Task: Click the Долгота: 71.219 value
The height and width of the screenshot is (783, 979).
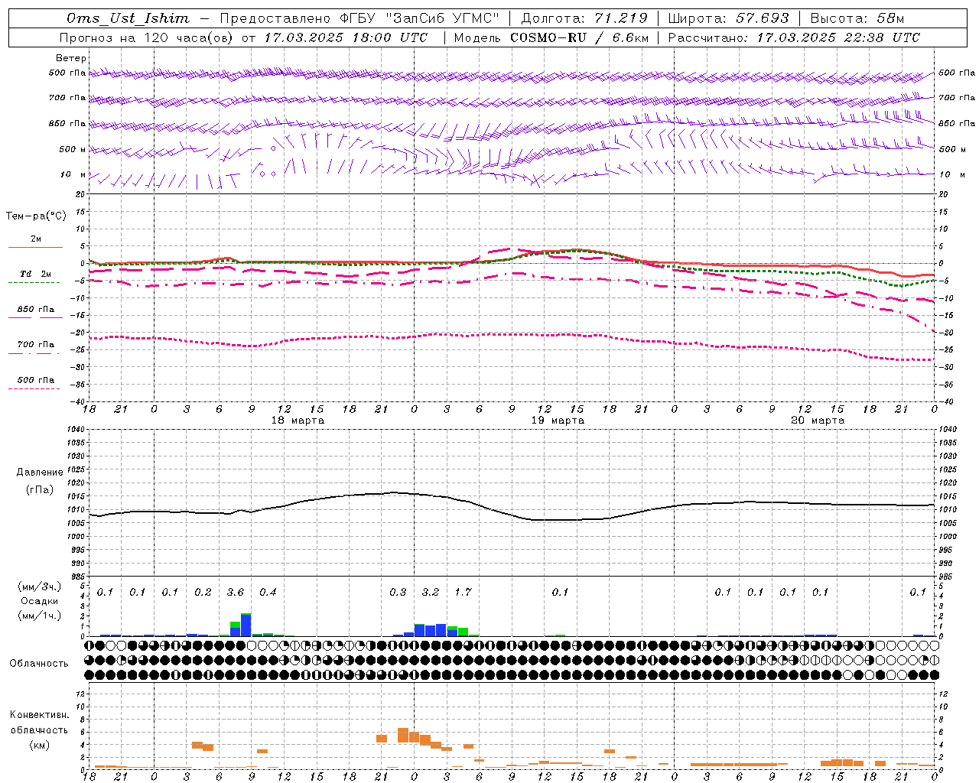Action: [584, 18]
